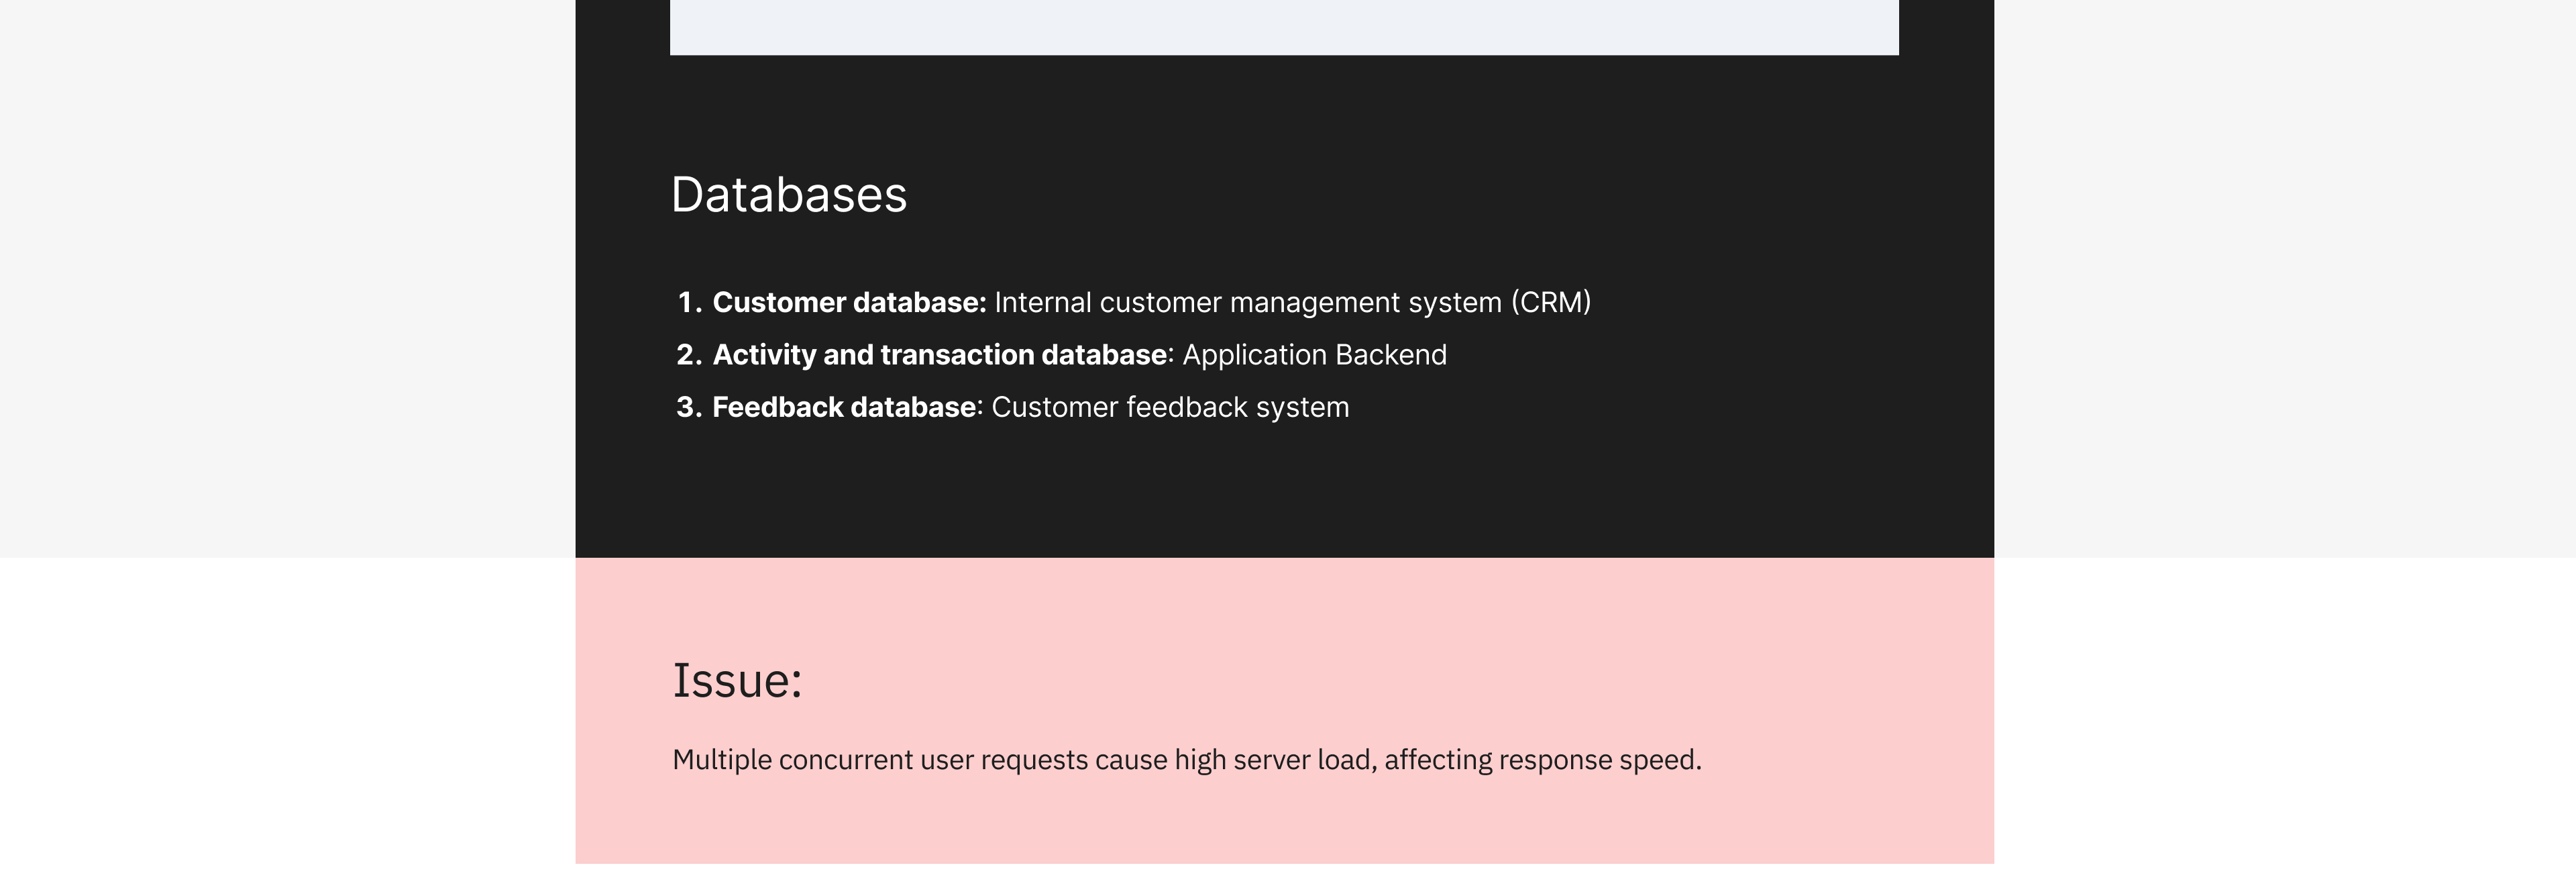Select the Internal customer management system text

point(1248,302)
